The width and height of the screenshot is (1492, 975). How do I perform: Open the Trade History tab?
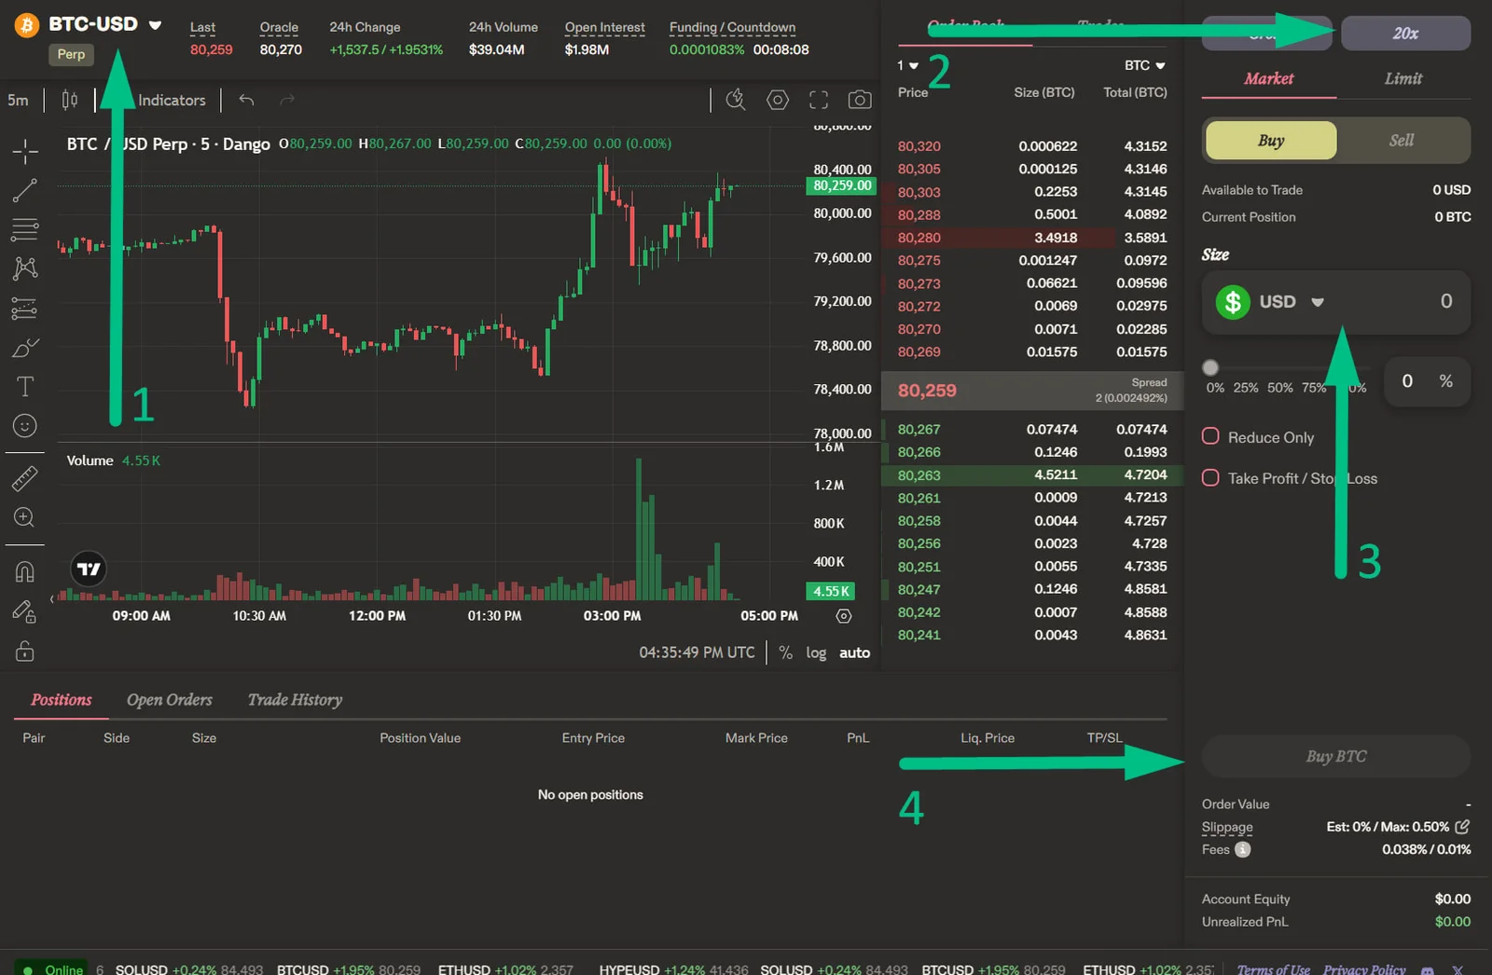[295, 700]
